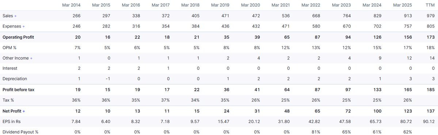Select TTM EPS value 90.12

tap(429, 121)
